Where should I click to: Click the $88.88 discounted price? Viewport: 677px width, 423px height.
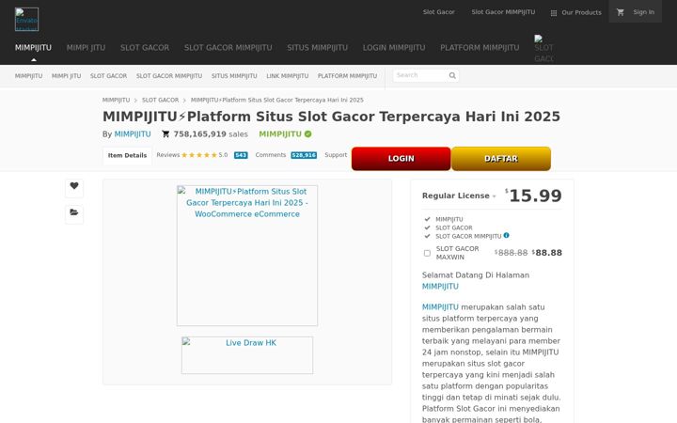tap(547, 253)
